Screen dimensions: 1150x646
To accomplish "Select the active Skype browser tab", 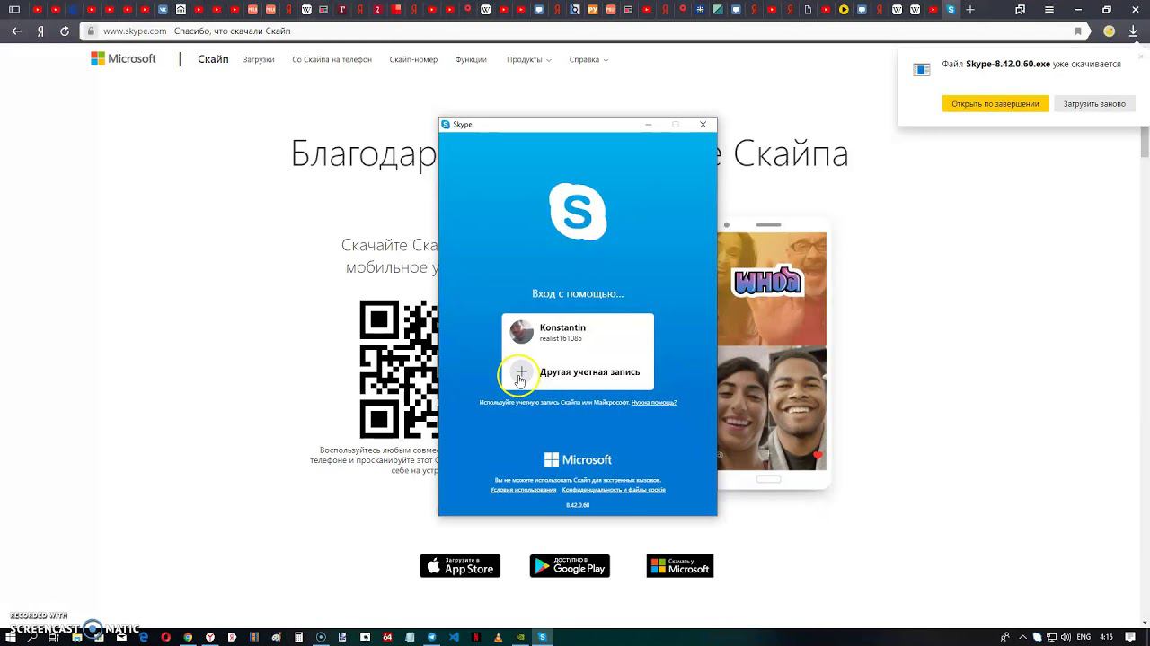I will click(x=951, y=10).
